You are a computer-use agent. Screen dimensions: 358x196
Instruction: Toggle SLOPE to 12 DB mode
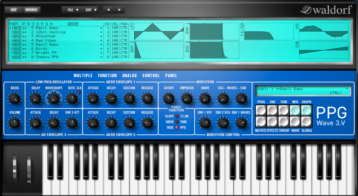click(x=176, y=116)
